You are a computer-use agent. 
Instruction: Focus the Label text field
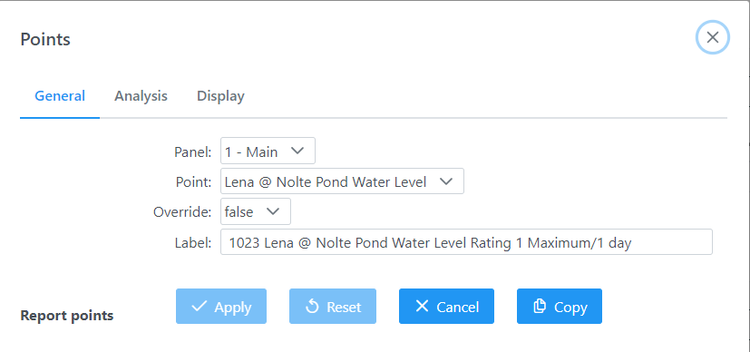click(466, 242)
